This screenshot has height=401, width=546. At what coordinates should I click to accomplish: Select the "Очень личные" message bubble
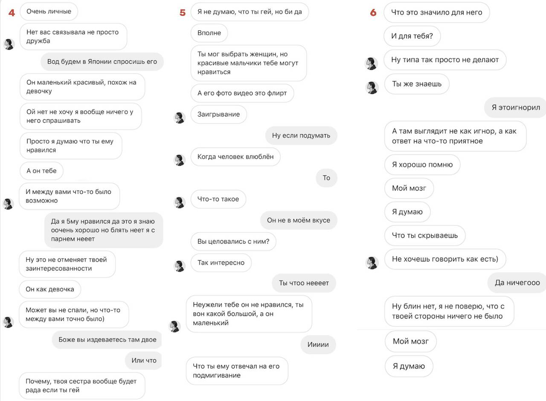click(x=49, y=12)
